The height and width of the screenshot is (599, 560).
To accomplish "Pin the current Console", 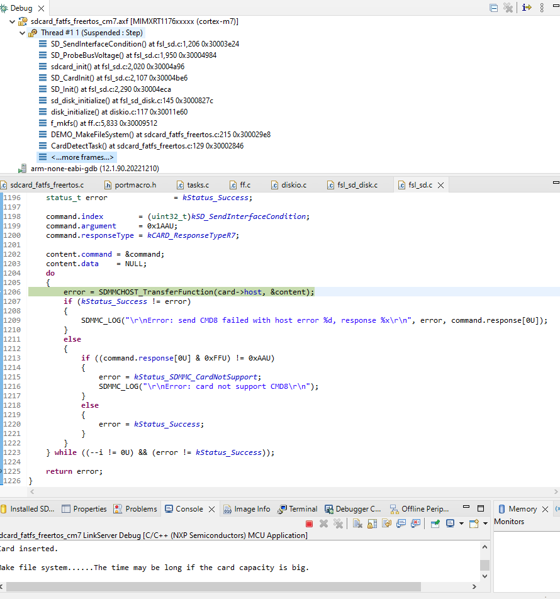I will (435, 523).
